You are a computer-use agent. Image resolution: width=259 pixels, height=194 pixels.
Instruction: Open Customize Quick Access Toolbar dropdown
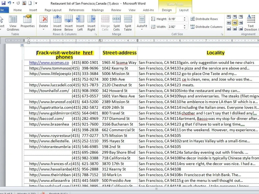pyautogui.click(x=36, y=3)
